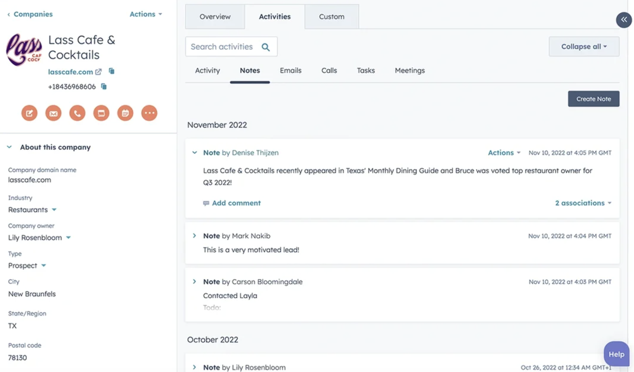Expand the Carson Bloomingdale note
This screenshot has height=372, width=634.
click(194, 282)
